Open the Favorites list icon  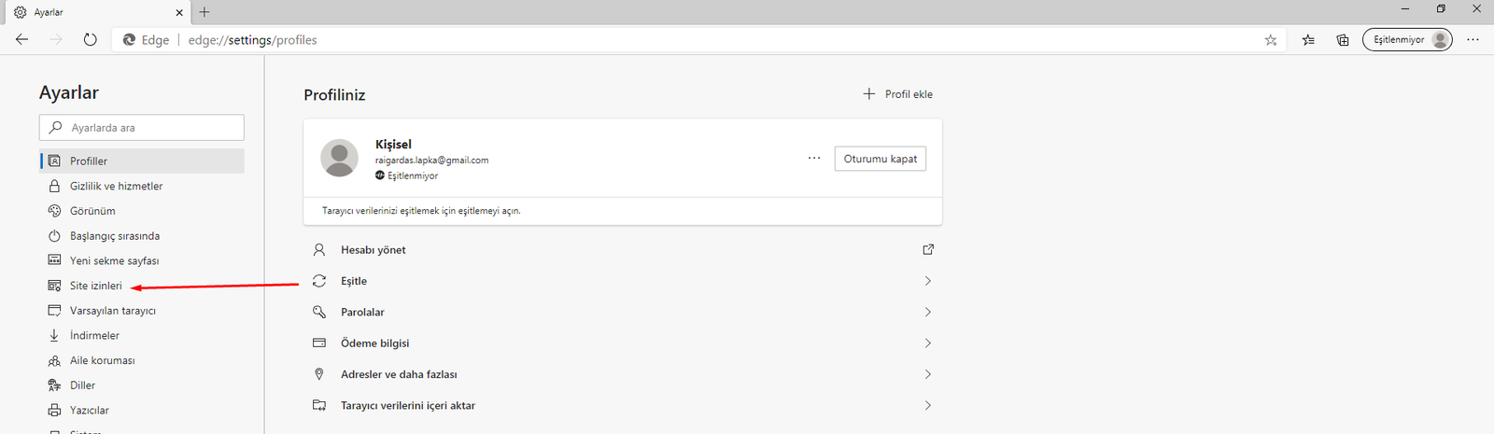[1308, 40]
